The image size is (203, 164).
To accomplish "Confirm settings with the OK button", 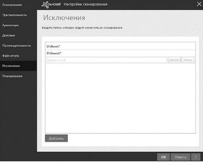I will coord(163,157).
